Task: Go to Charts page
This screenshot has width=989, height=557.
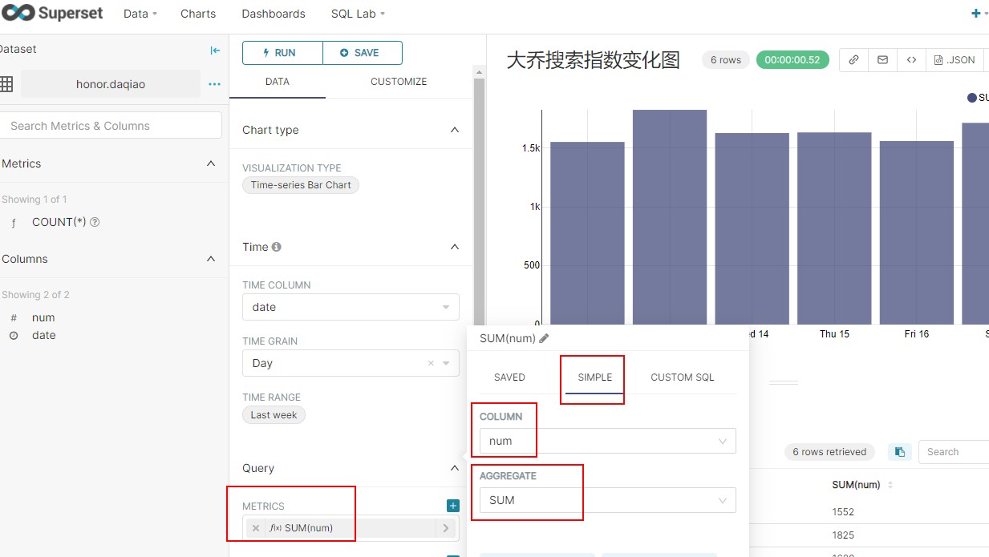Action: tap(198, 14)
